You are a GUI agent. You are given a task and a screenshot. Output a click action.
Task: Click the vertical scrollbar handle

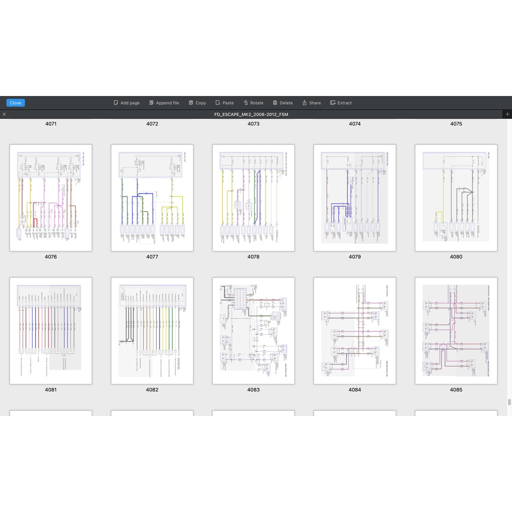click(x=509, y=401)
